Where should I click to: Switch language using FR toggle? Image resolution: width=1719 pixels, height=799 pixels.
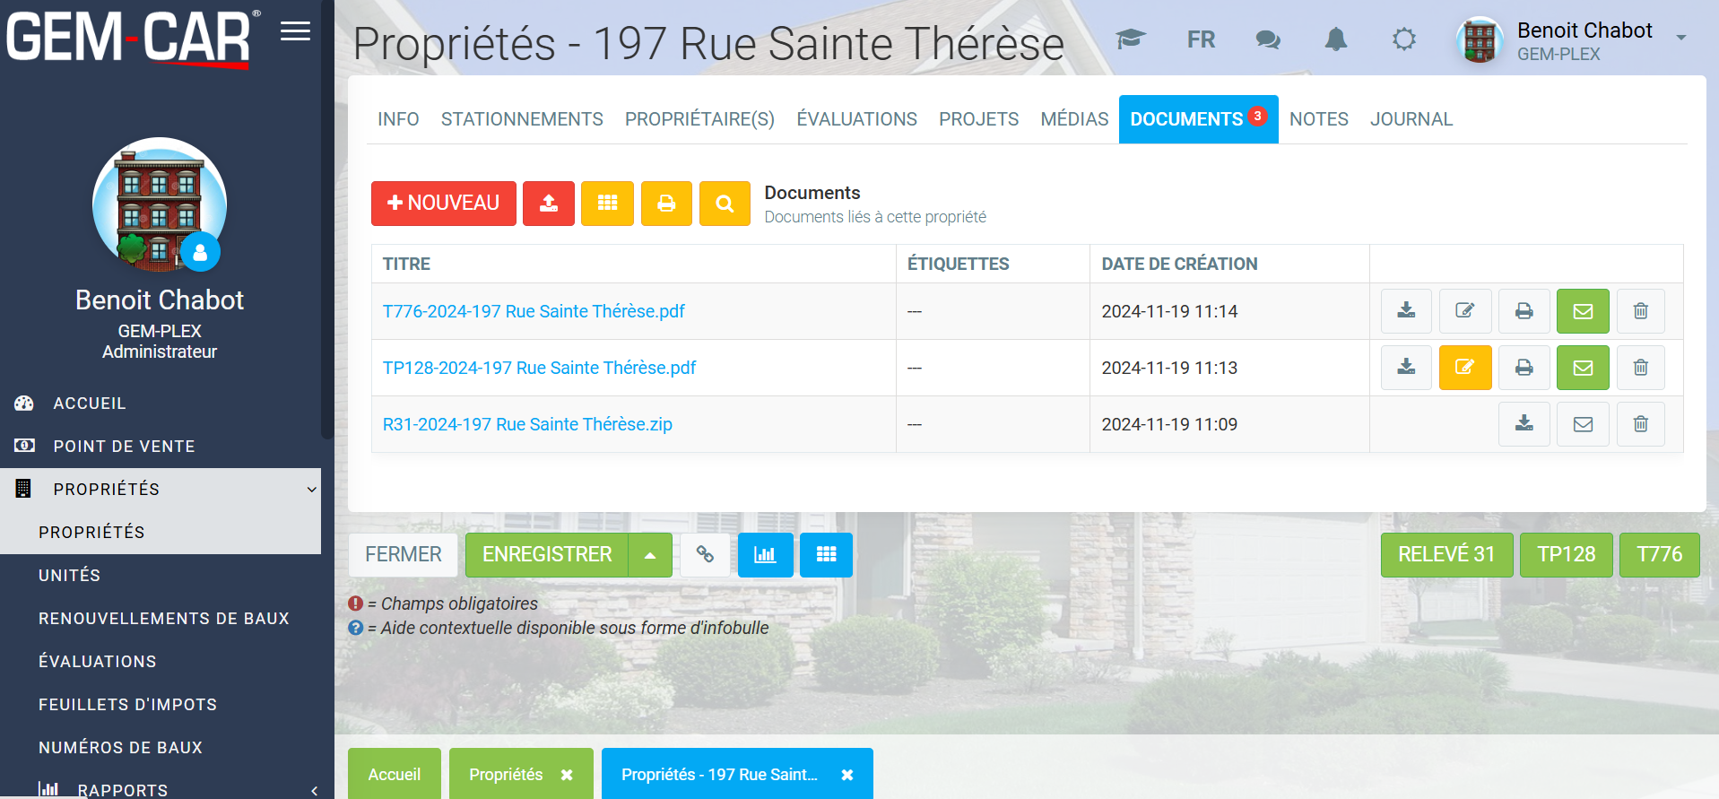tap(1201, 39)
